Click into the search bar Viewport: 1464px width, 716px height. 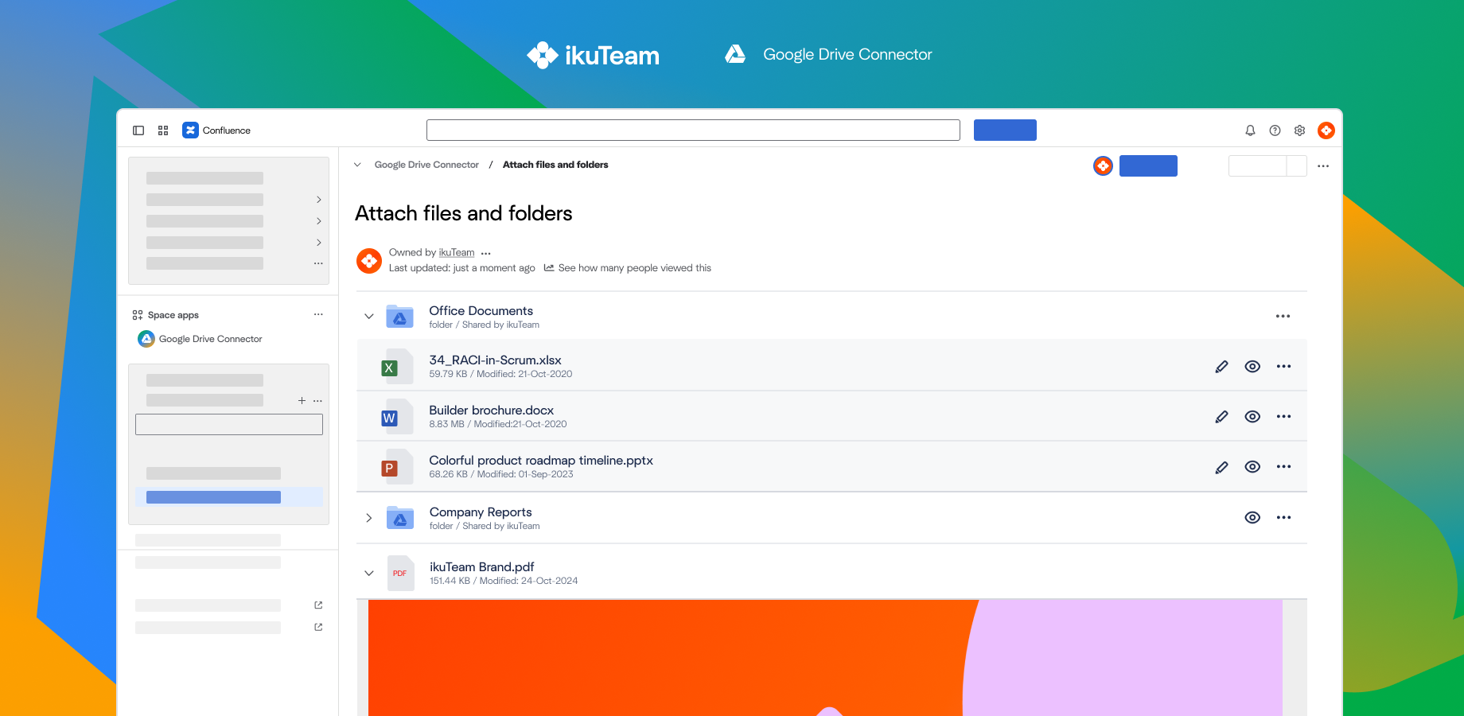click(x=693, y=130)
